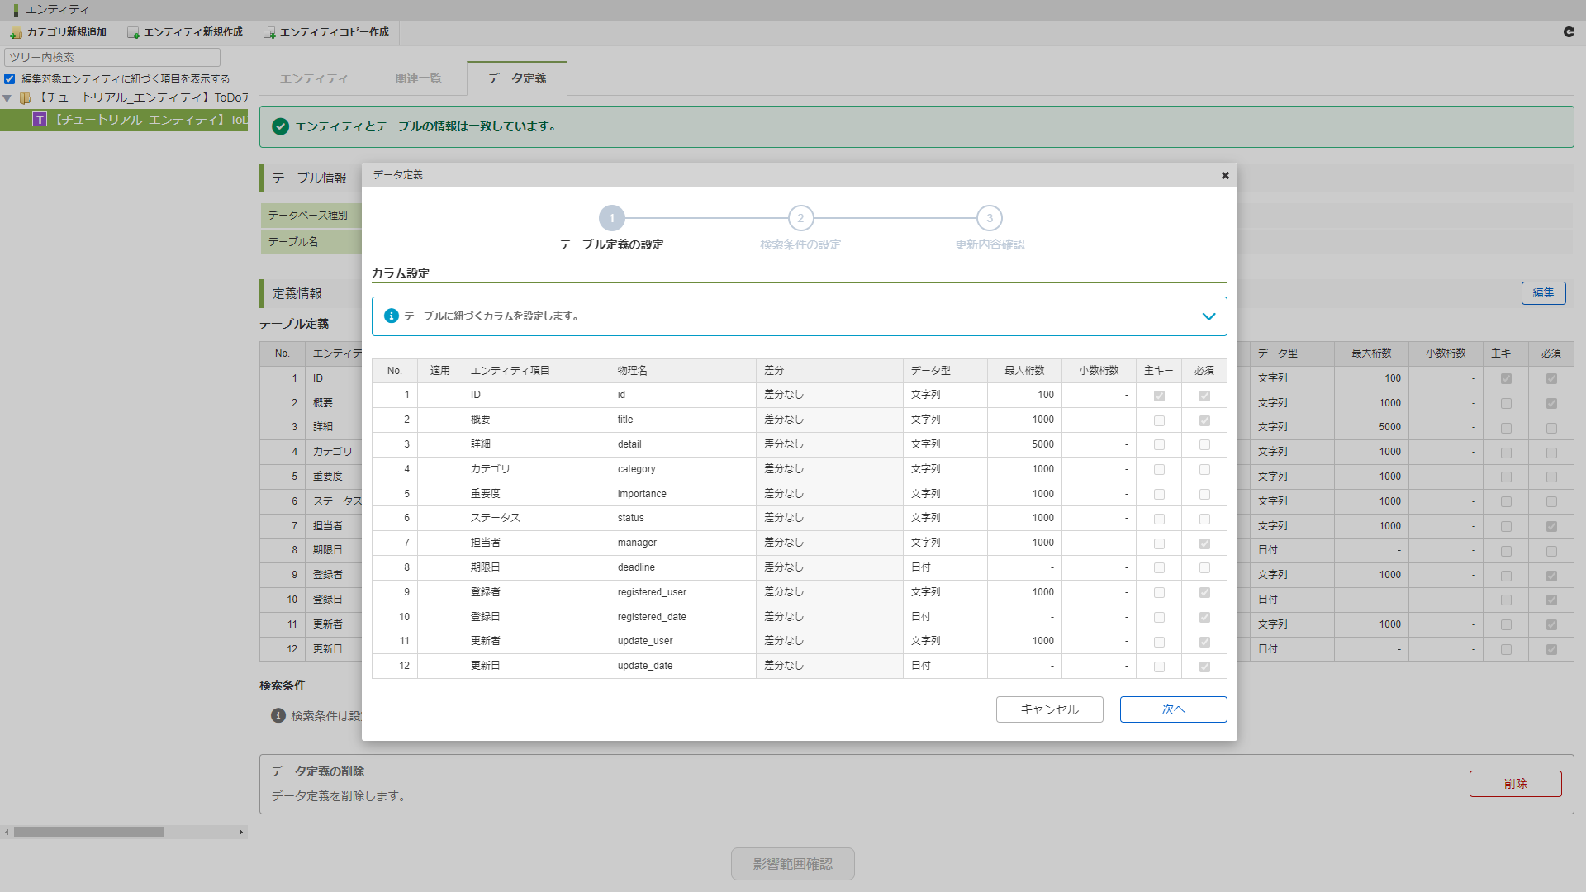Switch to the 関連一覧 tab

pos(418,78)
